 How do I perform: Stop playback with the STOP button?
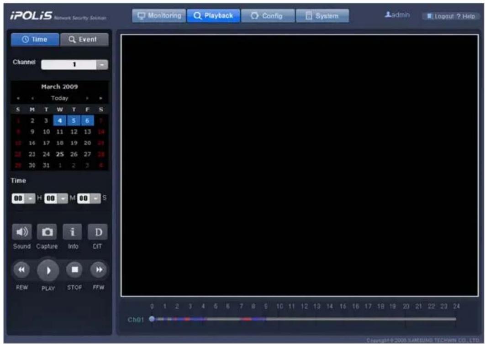[x=74, y=270]
